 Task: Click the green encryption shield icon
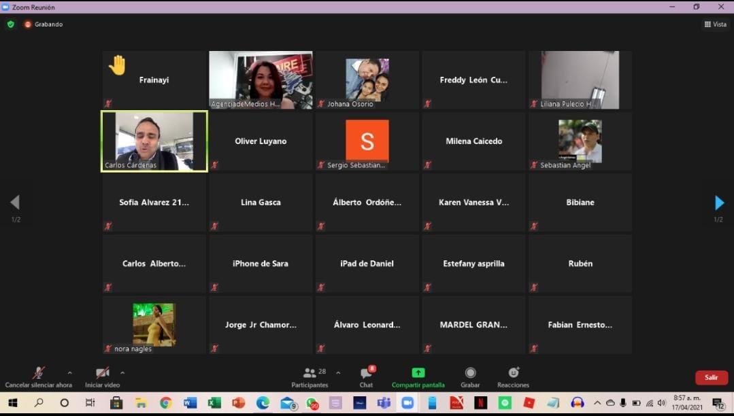(10, 24)
